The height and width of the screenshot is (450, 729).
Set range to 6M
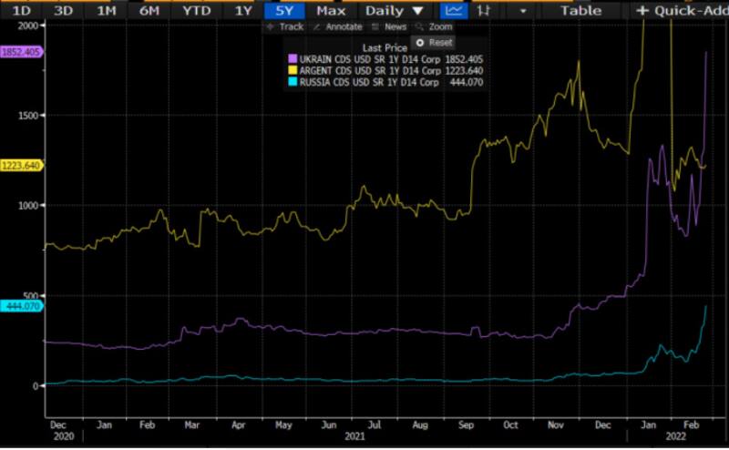[x=149, y=11]
